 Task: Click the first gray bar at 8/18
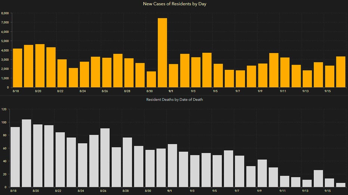point(15,157)
